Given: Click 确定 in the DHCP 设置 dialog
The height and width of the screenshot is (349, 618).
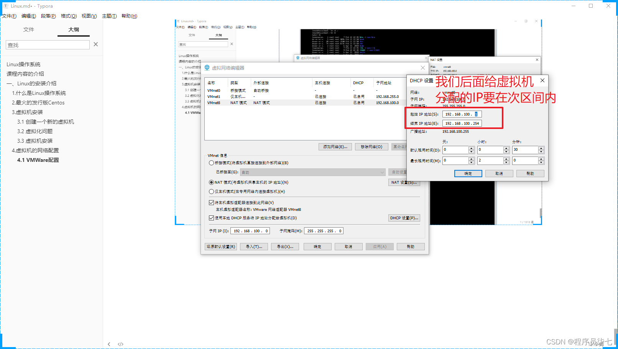Looking at the screenshot, I should [x=468, y=173].
